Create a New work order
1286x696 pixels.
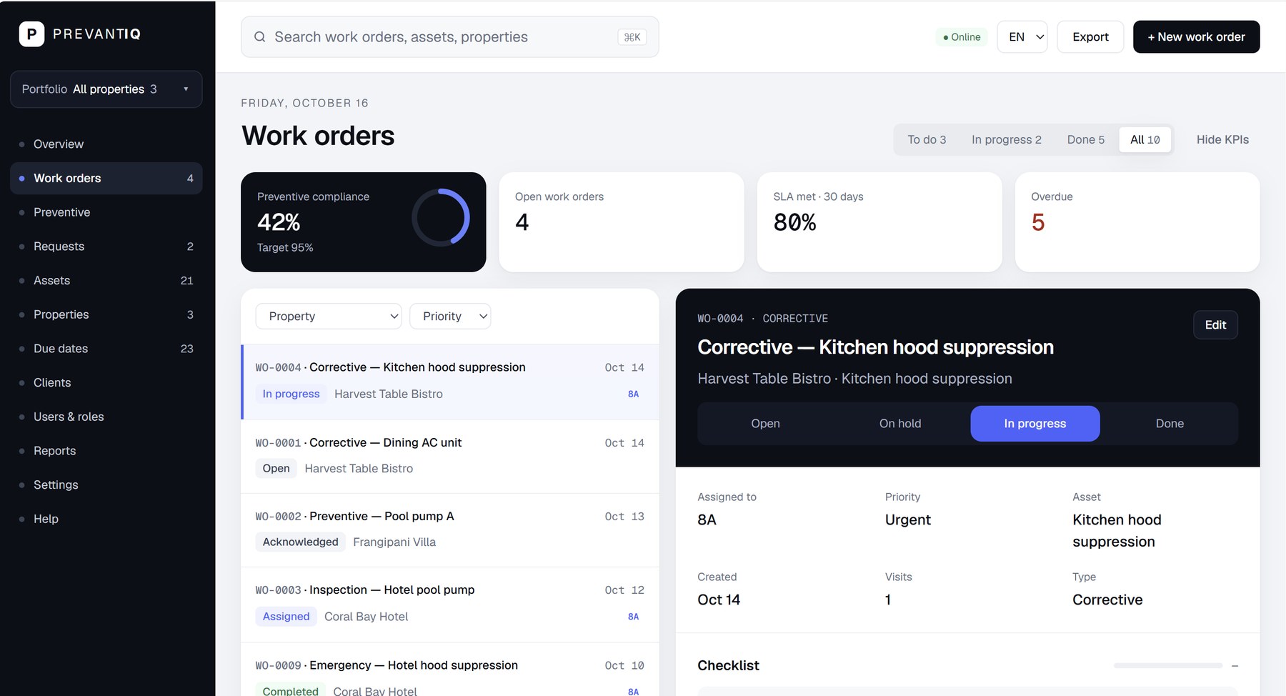1196,37
